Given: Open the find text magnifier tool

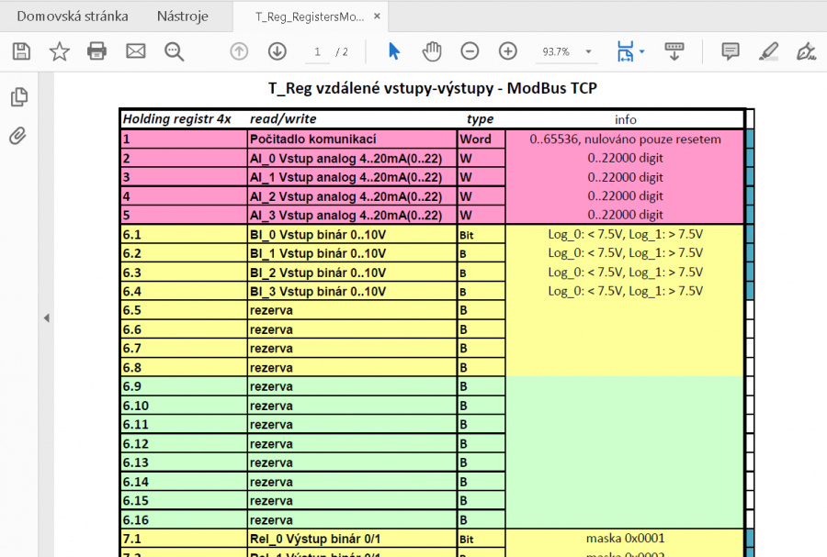Looking at the screenshot, I should 174,51.
